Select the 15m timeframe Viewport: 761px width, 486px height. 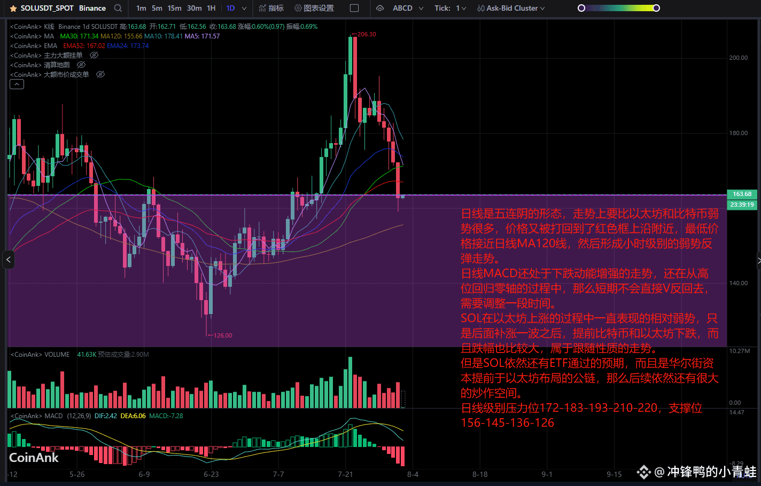pyautogui.click(x=174, y=8)
